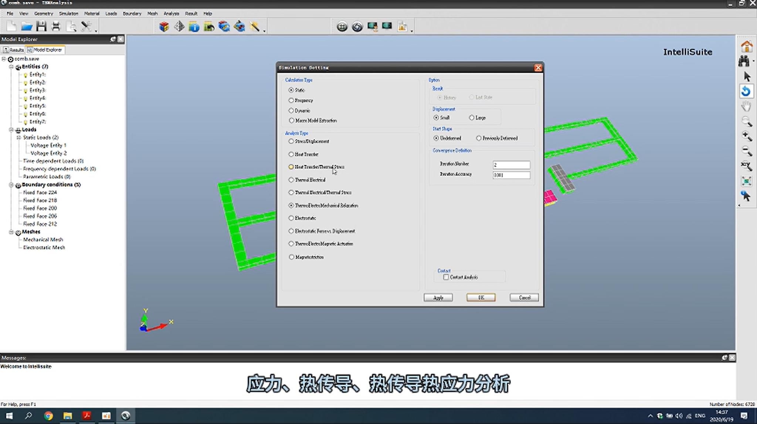The image size is (757, 424).
Task: Click the Iteration Accuracy input field
Action: (x=512, y=175)
